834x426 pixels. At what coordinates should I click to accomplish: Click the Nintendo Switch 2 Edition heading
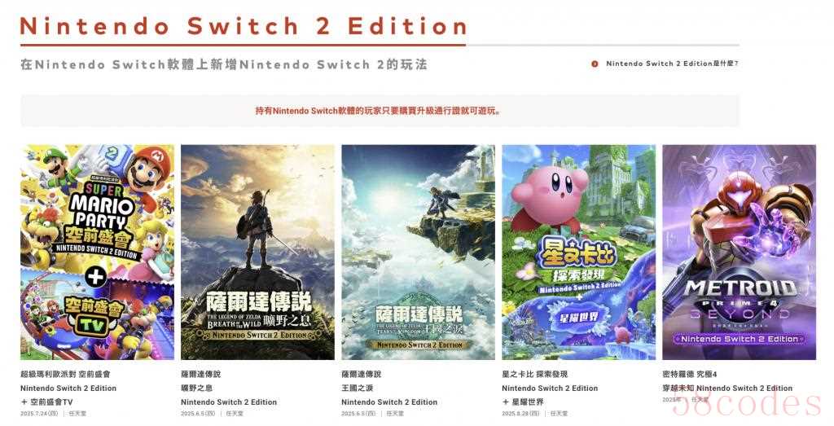point(243,26)
